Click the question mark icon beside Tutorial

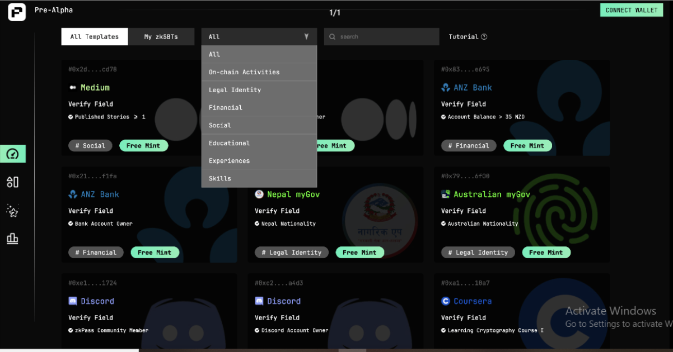tap(484, 37)
